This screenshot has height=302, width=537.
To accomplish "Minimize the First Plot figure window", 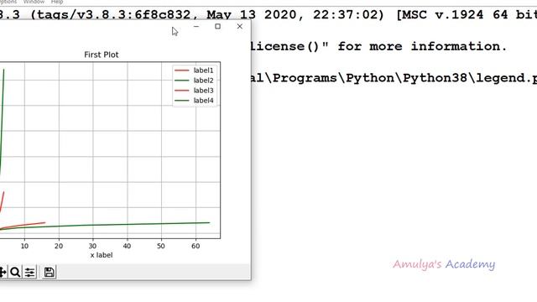I will coord(196,26).
